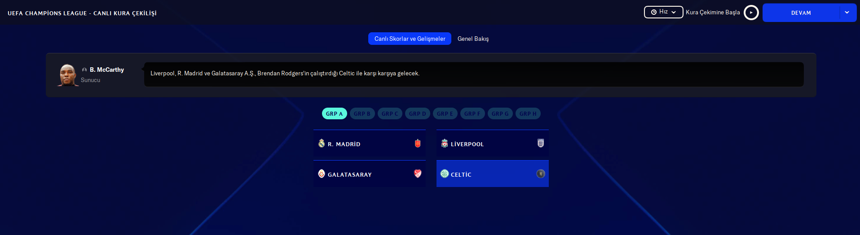Image resolution: width=860 pixels, height=235 pixels.
Task: Click the Liverpool club crest
Action: pos(445,144)
